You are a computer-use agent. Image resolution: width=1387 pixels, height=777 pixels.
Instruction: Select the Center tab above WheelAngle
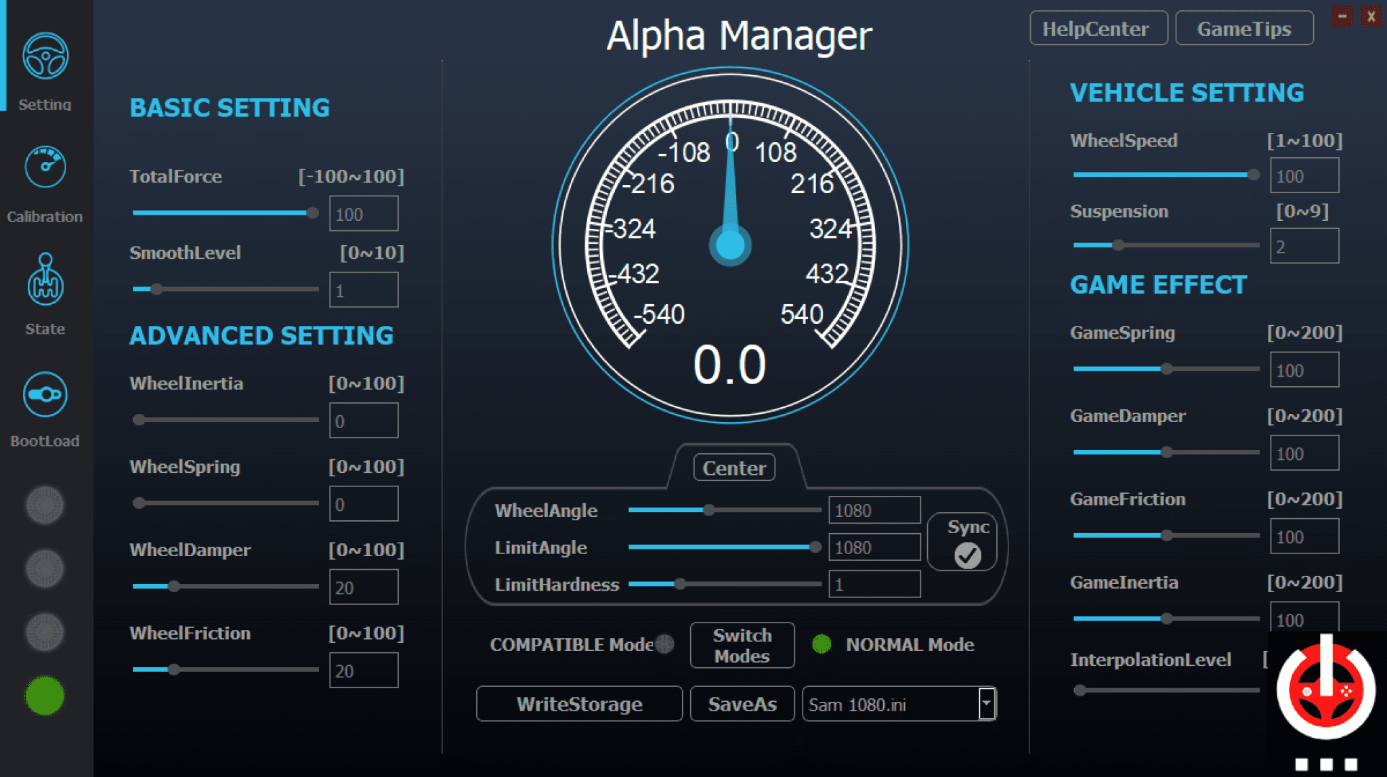click(x=733, y=467)
